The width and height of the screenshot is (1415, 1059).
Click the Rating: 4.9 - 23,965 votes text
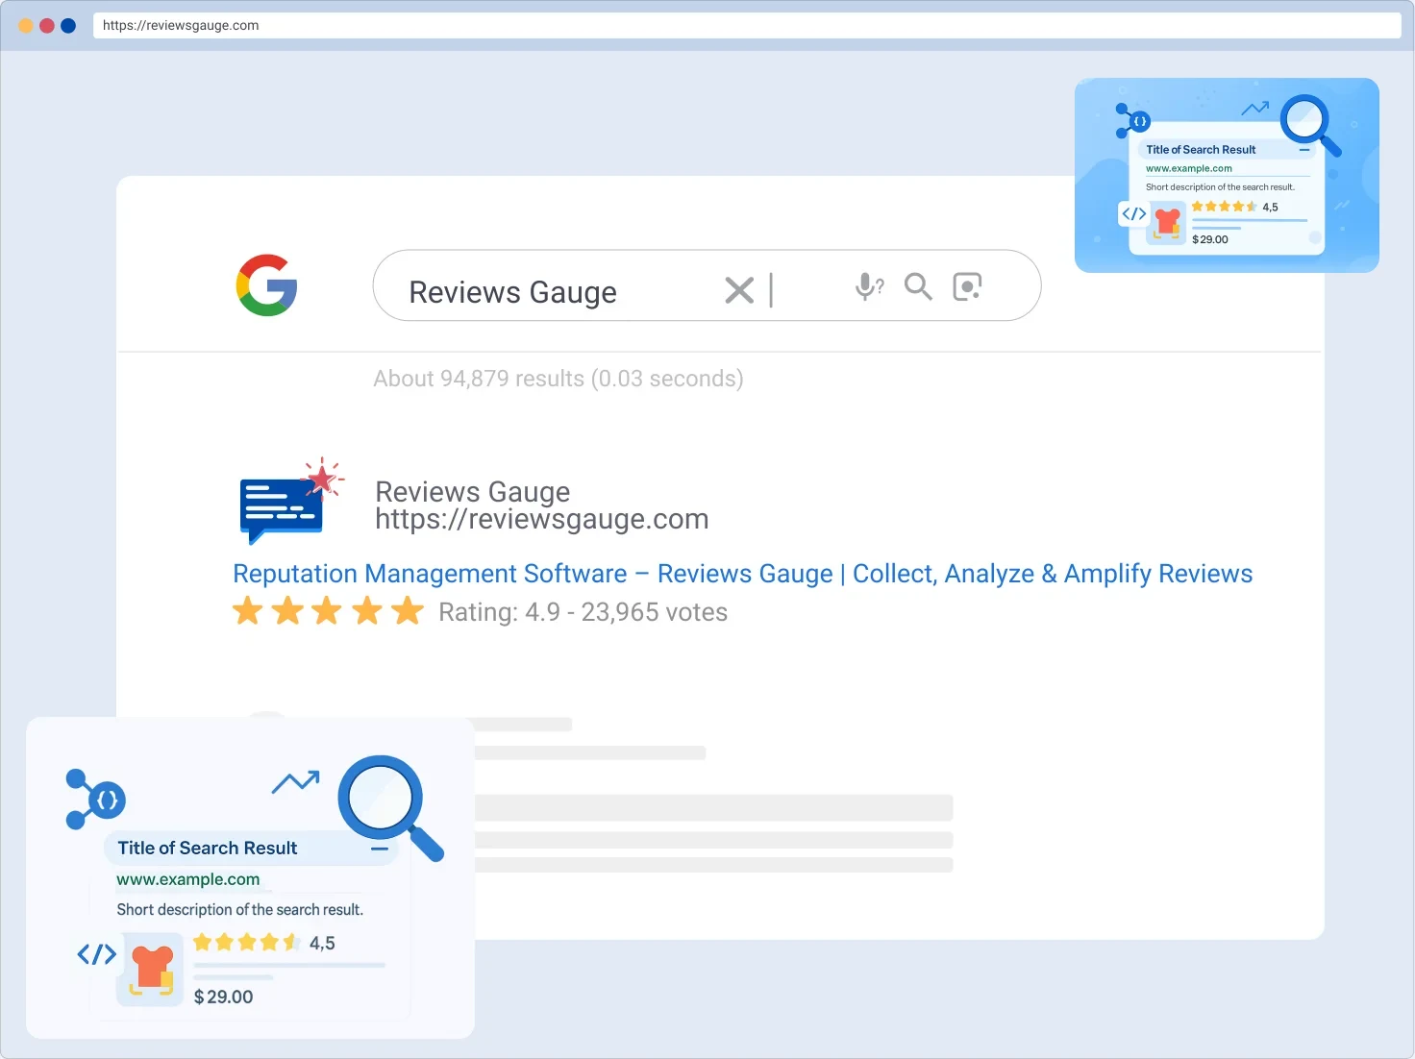point(583,612)
